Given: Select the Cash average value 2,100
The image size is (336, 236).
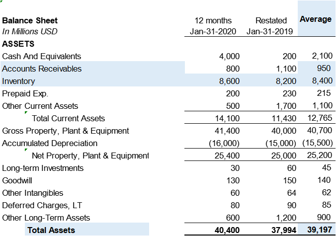Looking at the screenshot, I should pyautogui.click(x=322, y=56).
